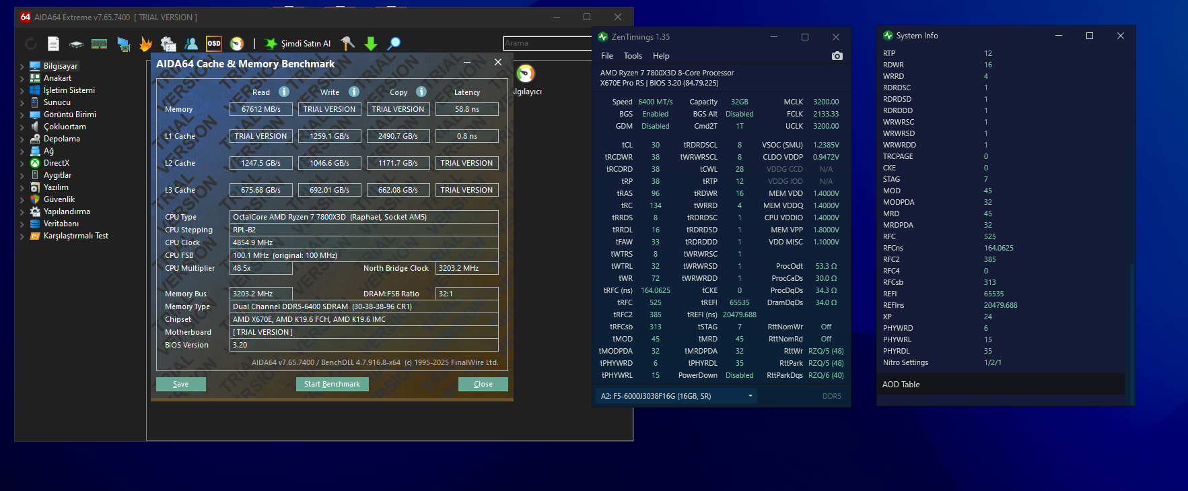Click the L3 Cache Read value 675.68 GB/s
Viewport: 1188px width, 491px height.
[261, 190]
